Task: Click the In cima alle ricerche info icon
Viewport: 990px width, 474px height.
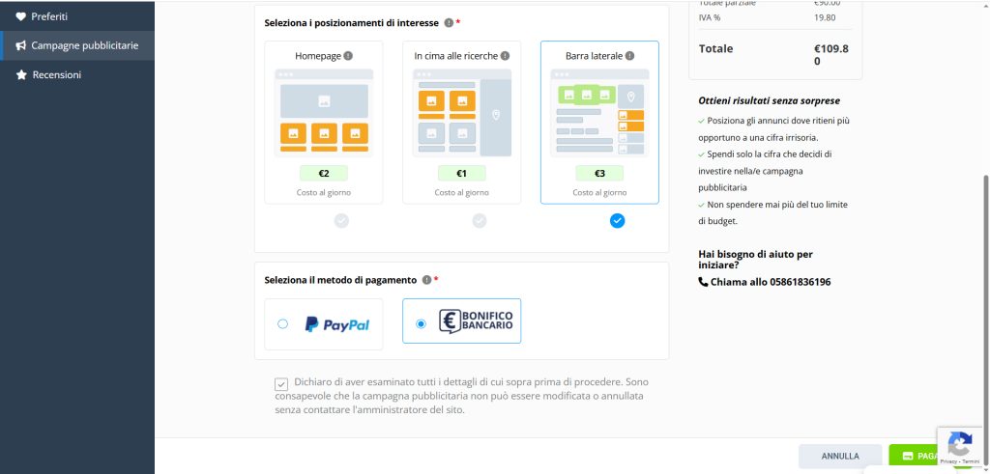Action: pos(505,56)
